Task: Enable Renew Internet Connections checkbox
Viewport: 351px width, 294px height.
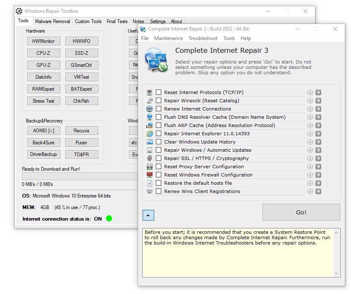Action: (158, 109)
